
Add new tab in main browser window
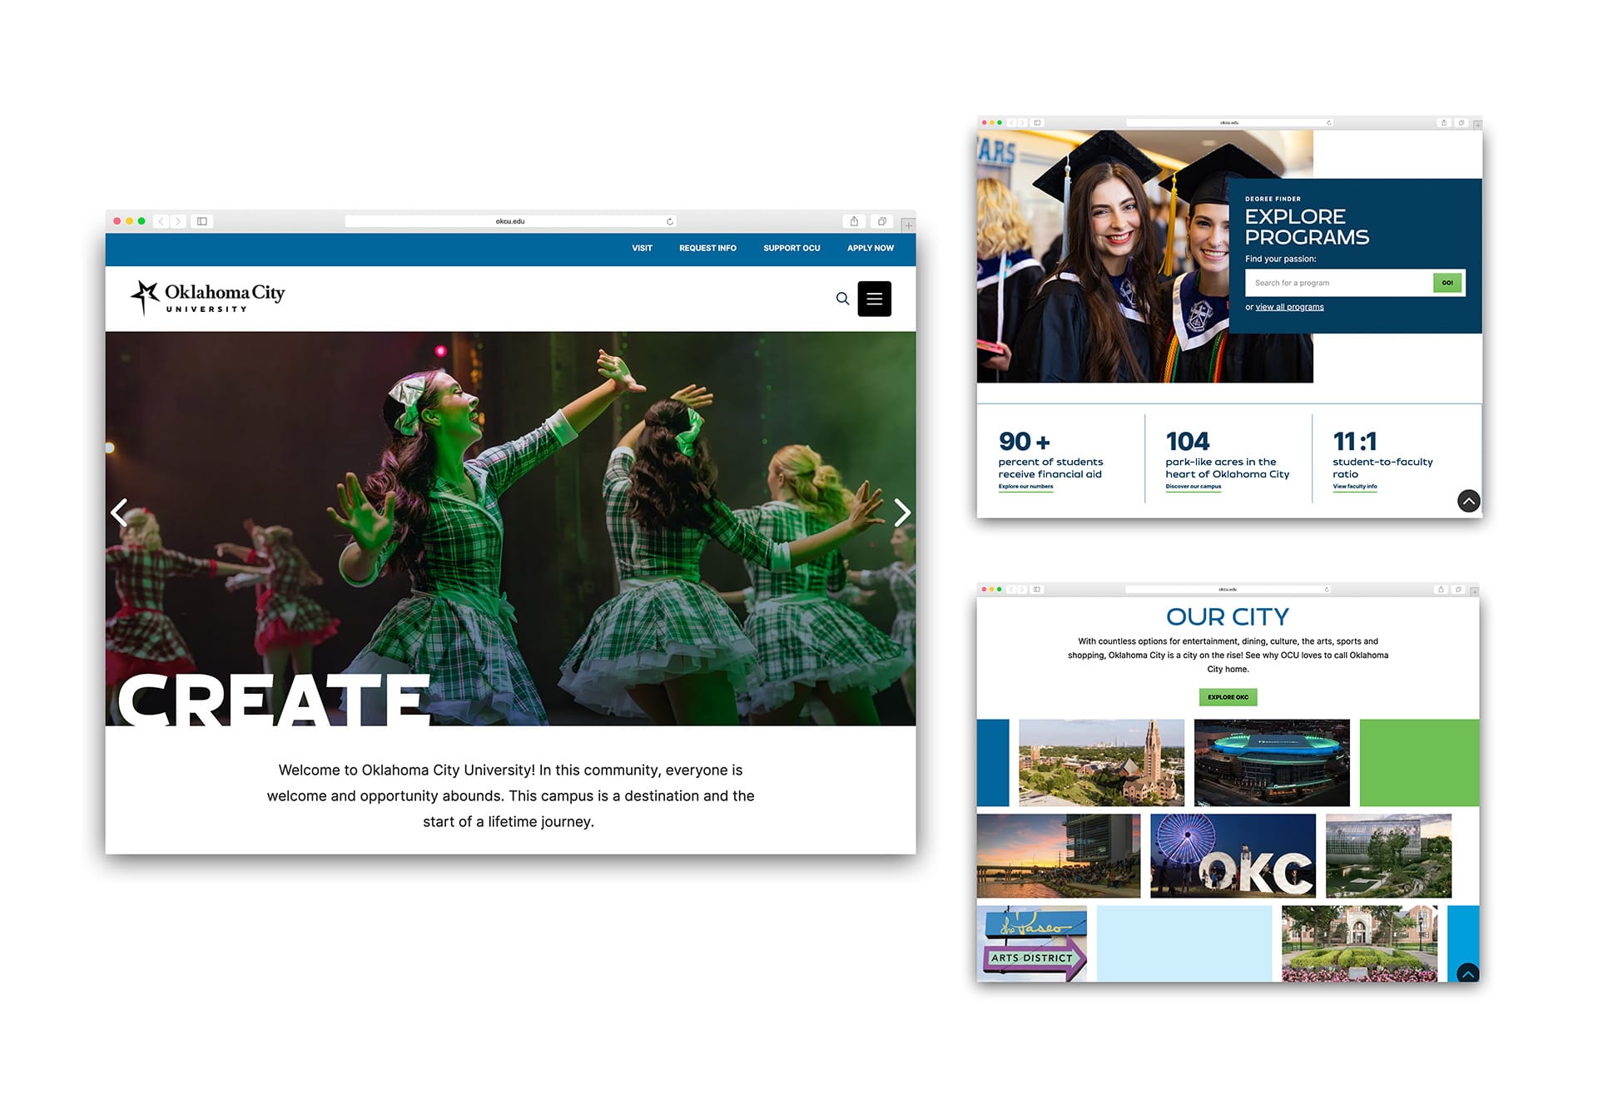[x=908, y=225]
